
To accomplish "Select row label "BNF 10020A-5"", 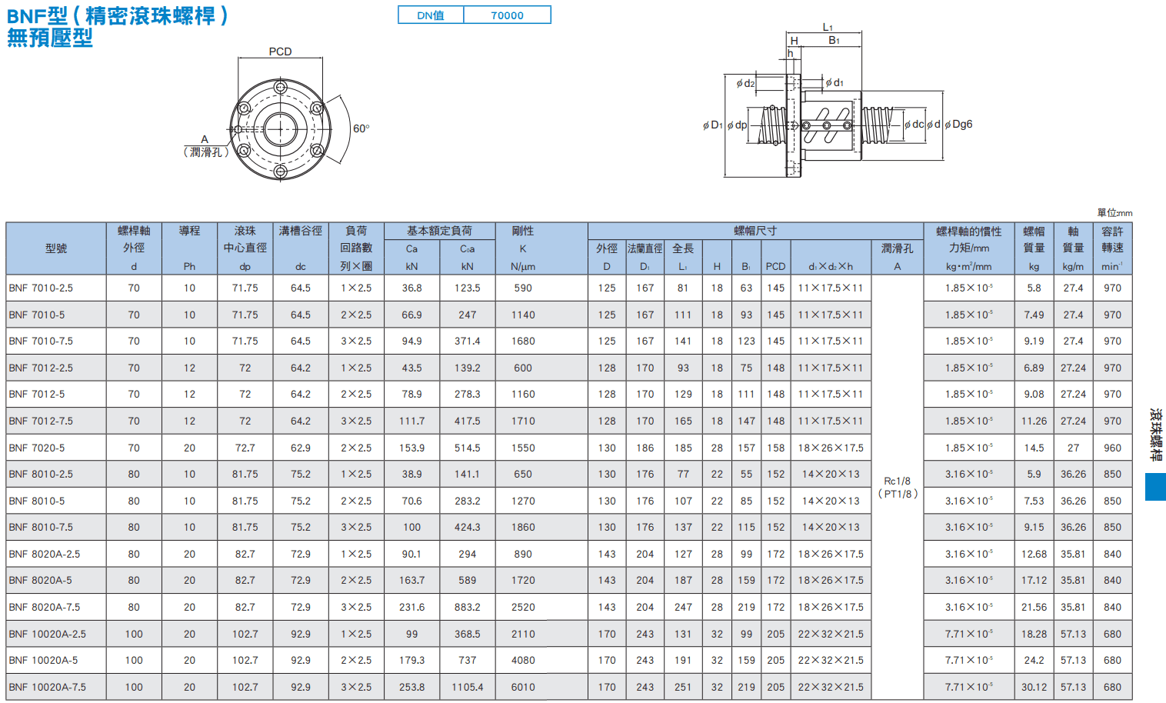I will pos(44,660).
